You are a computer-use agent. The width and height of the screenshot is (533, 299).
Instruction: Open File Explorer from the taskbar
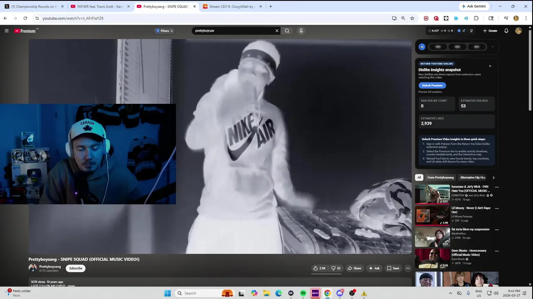(266, 293)
